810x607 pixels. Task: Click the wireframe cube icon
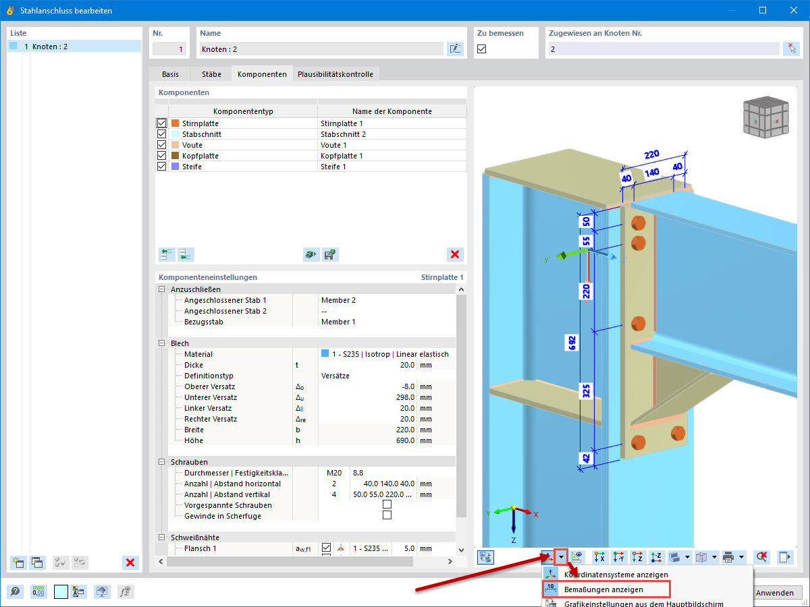pyautogui.click(x=703, y=557)
